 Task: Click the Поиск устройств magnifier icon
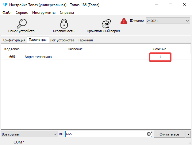tap(21, 24)
